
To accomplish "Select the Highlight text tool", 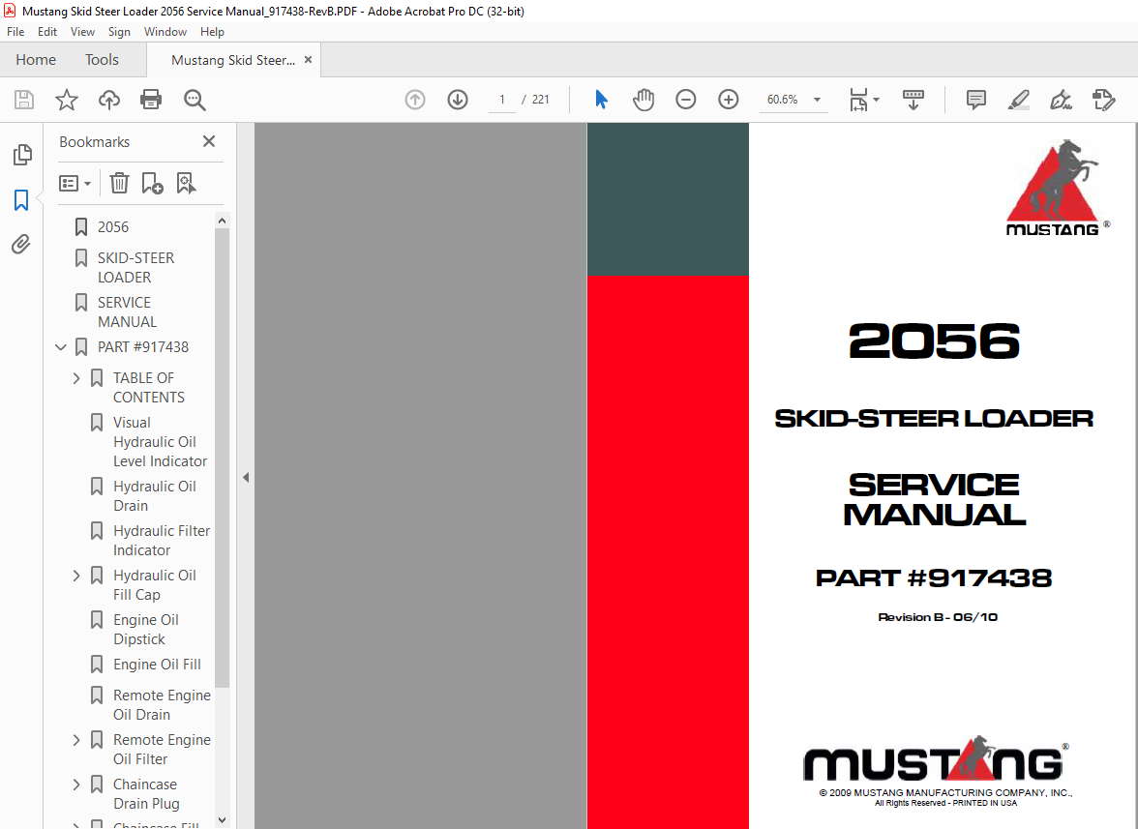I will (1019, 100).
